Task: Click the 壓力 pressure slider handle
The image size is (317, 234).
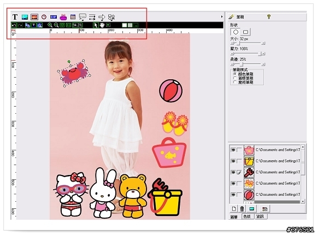Action: (x=260, y=54)
